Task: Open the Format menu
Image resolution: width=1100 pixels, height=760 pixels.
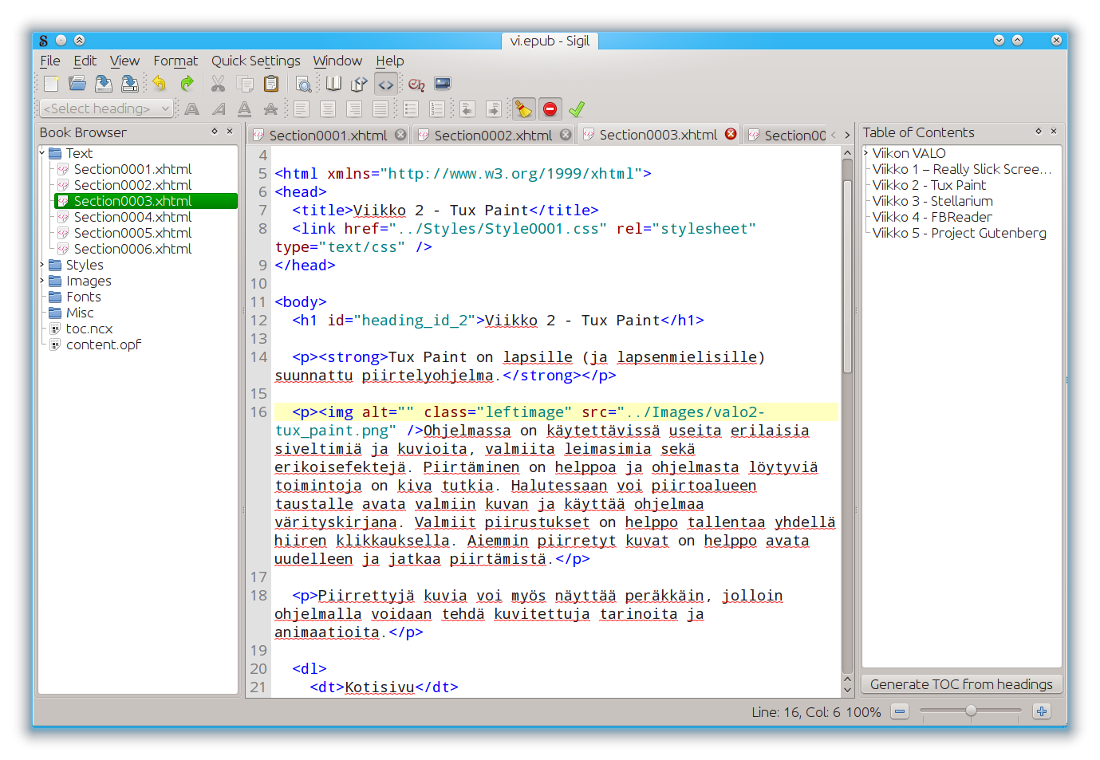Action: (175, 61)
